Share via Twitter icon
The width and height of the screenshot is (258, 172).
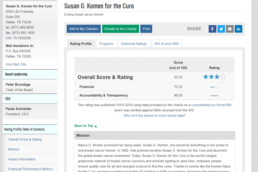tap(221, 29)
